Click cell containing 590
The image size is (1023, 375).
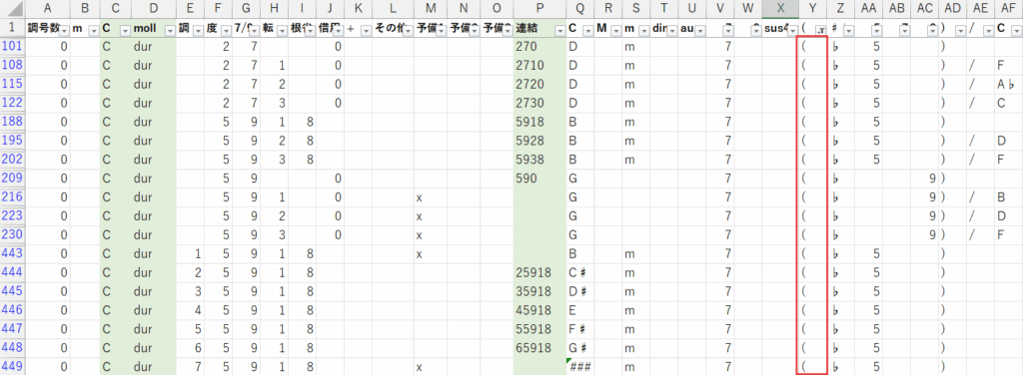pyautogui.click(x=539, y=179)
